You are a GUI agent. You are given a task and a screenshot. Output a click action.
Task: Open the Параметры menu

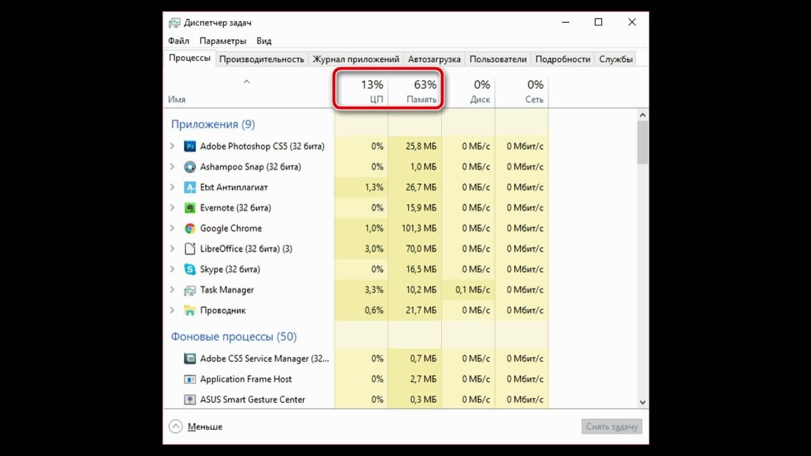[222, 41]
